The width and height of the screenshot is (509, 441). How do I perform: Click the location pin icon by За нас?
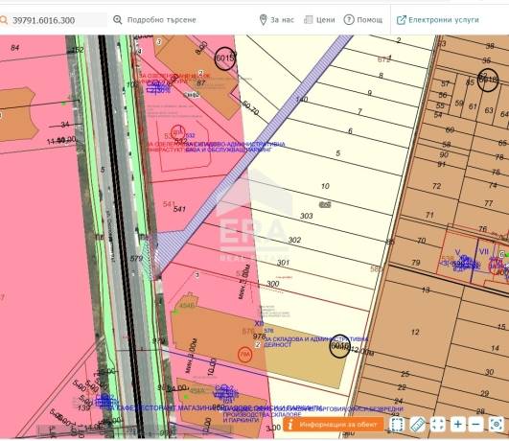click(x=264, y=20)
